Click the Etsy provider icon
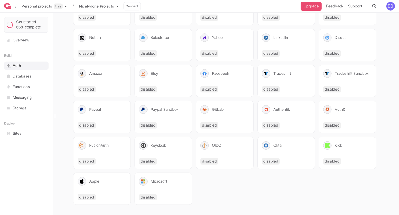399x215 pixels. (x=143, y=73)
